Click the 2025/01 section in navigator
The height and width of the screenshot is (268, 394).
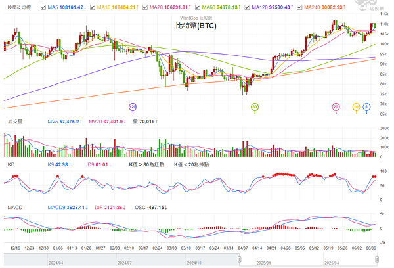(x=263, y=263)
